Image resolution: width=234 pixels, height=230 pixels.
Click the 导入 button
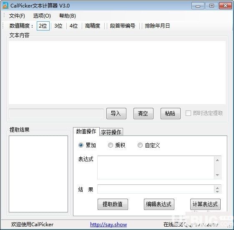tap(116, 113)
